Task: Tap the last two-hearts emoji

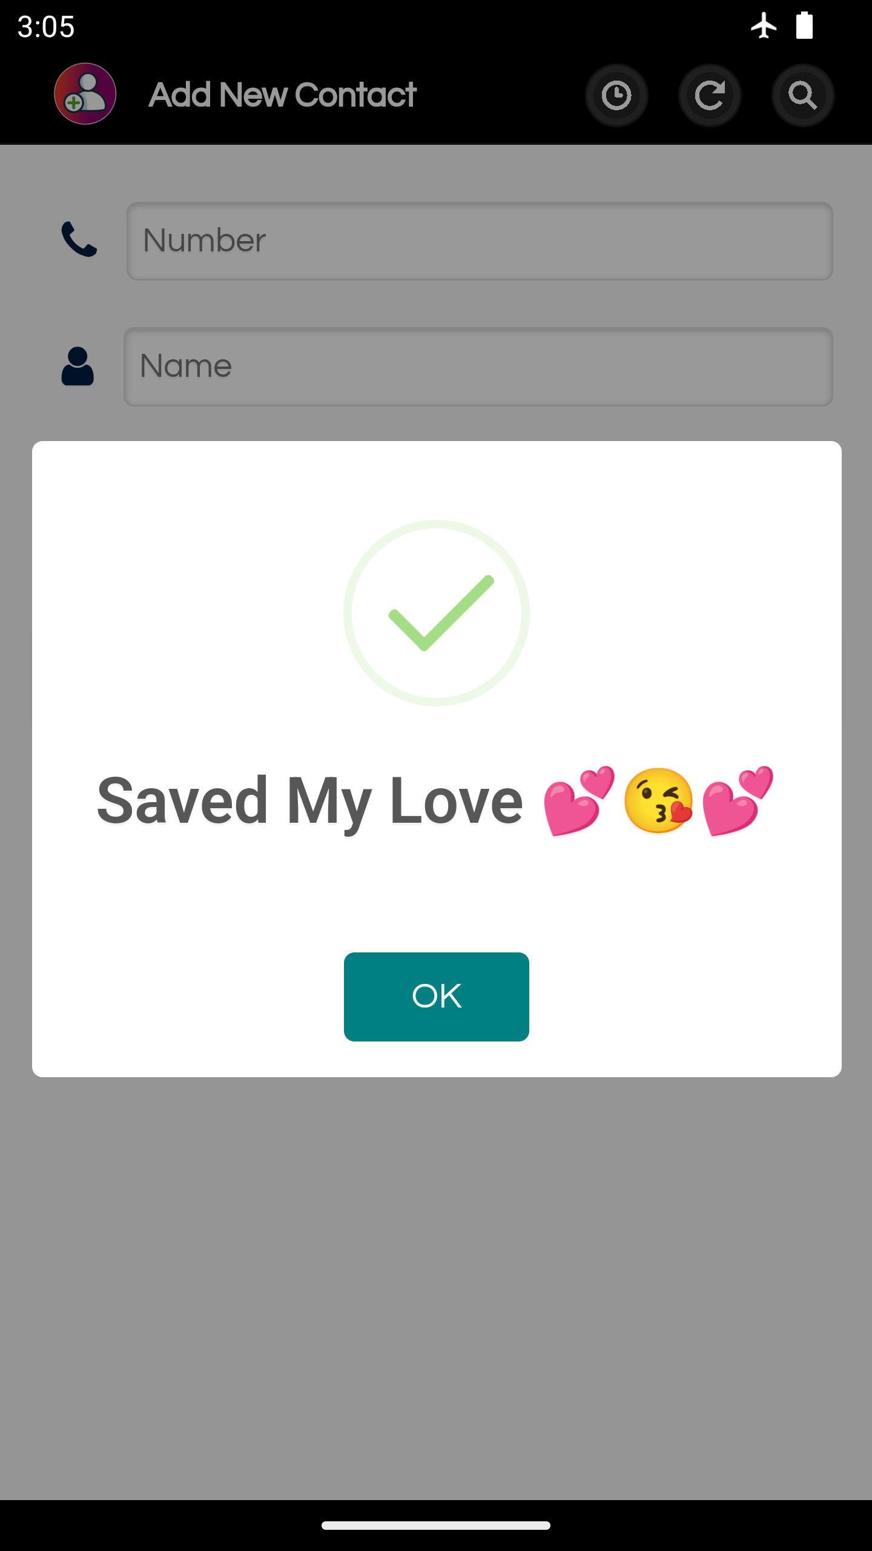Action: [738, 801]
